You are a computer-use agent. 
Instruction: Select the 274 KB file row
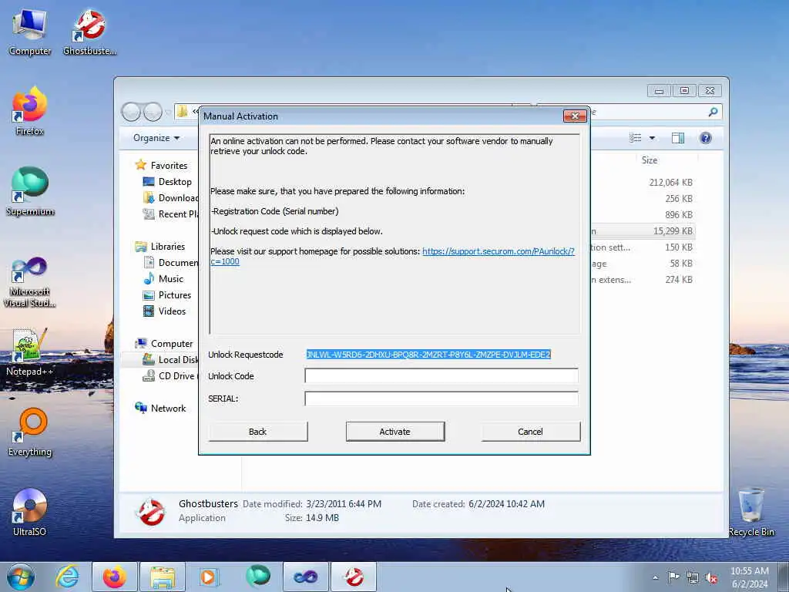643,279
